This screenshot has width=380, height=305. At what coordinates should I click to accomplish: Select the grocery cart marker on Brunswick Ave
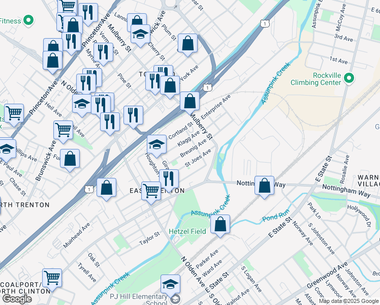63,132
